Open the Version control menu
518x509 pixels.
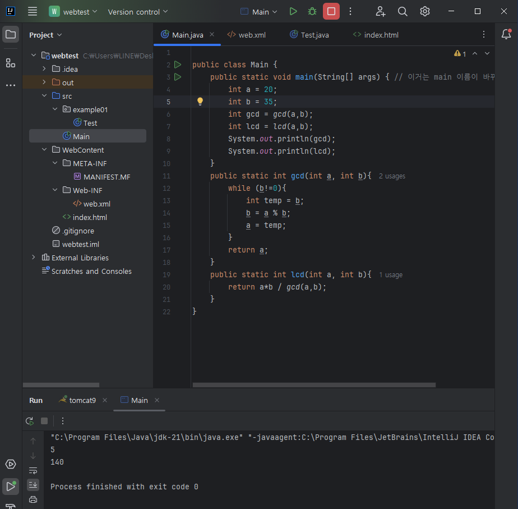click(138, 12)
